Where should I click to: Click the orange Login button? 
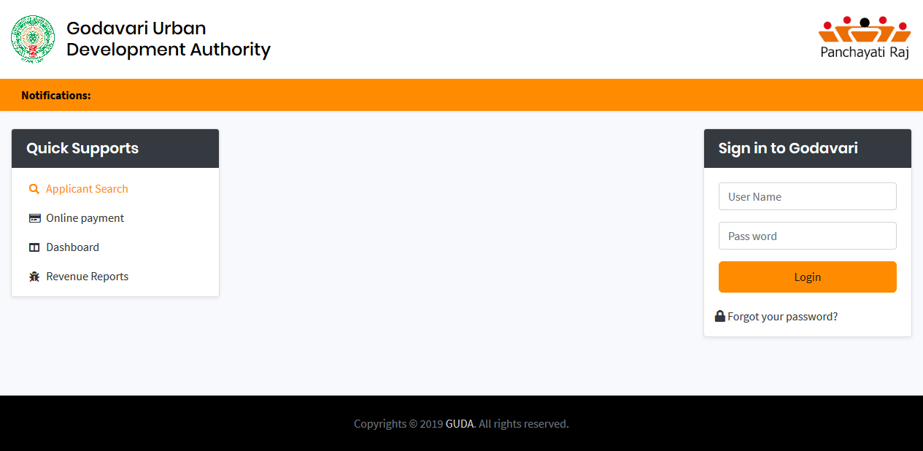coord(808,277)
